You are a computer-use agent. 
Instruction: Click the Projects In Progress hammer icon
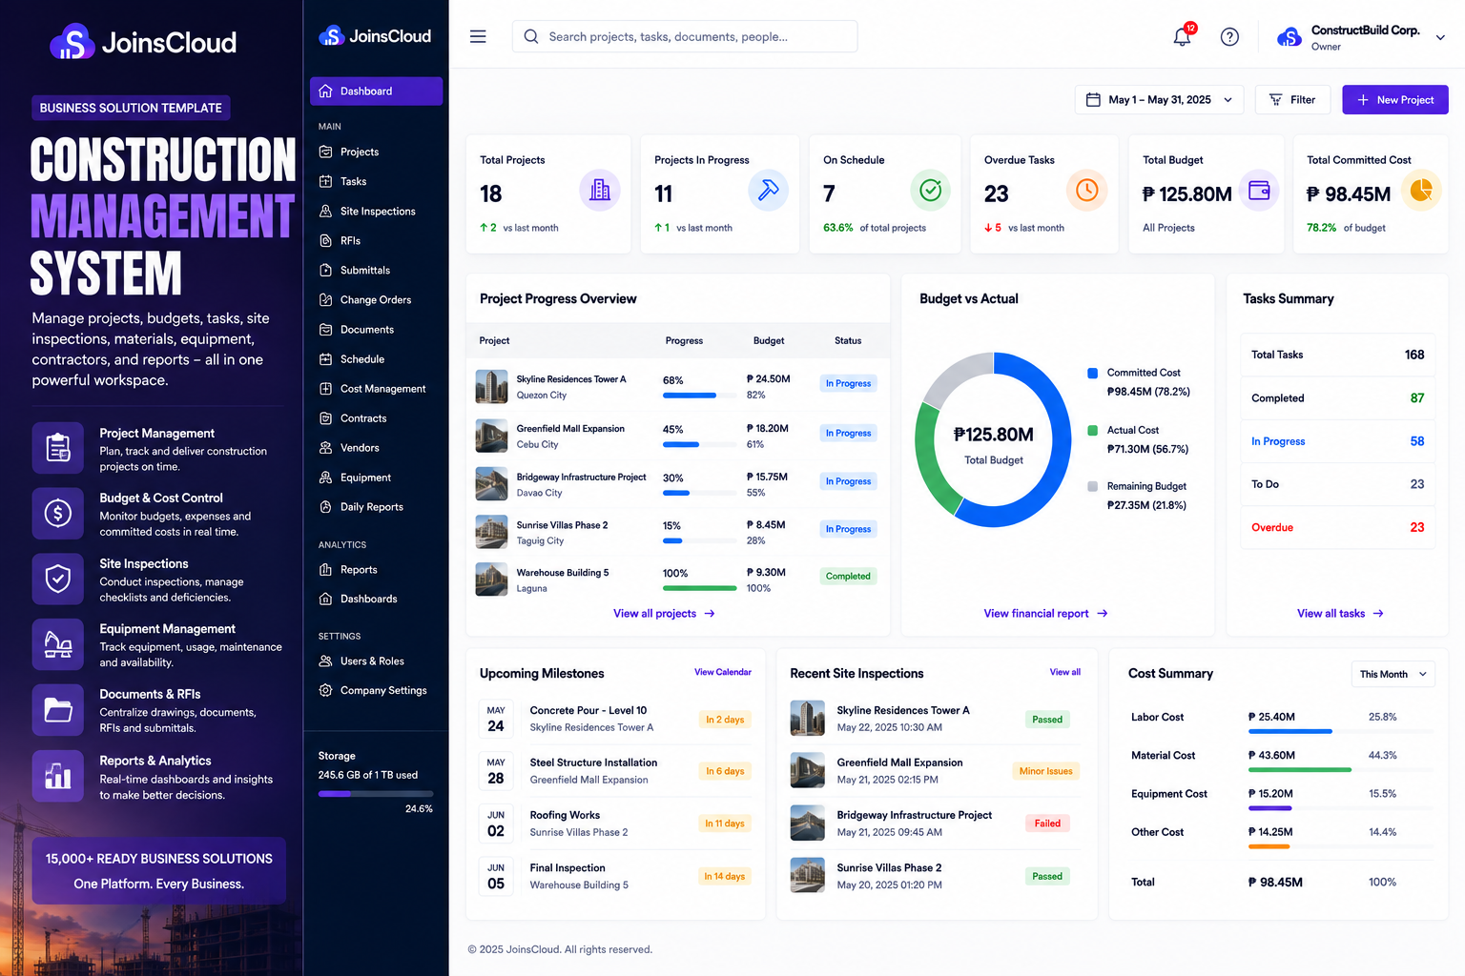(768, 190)
